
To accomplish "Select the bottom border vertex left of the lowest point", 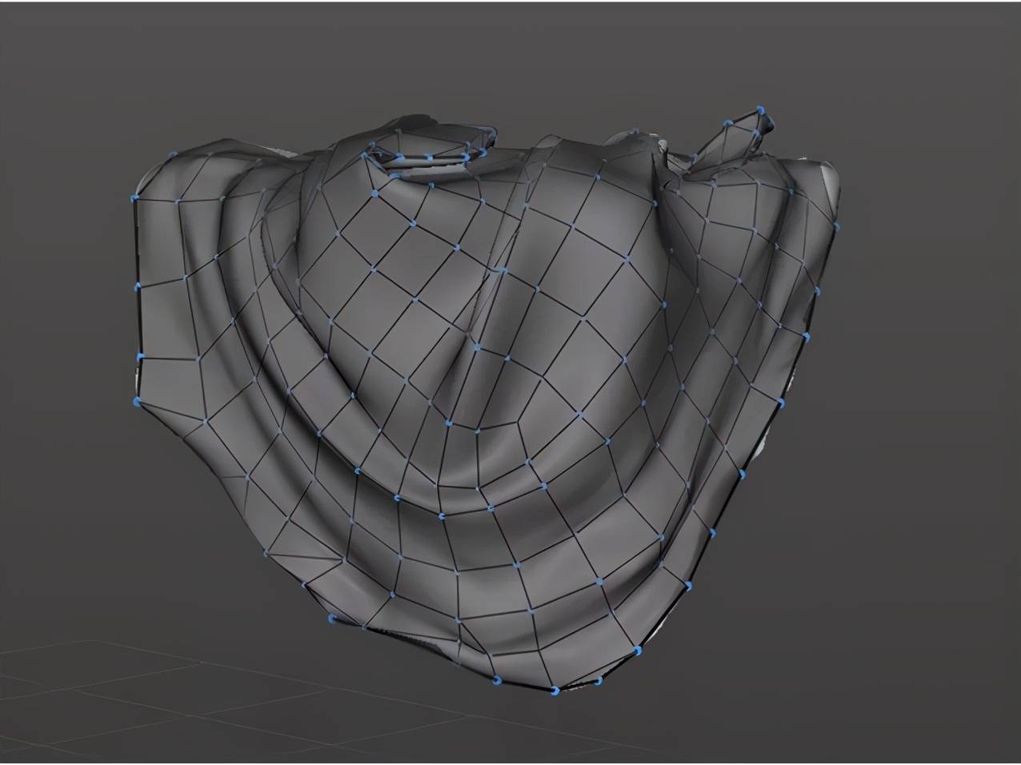I will pos(497,680).
